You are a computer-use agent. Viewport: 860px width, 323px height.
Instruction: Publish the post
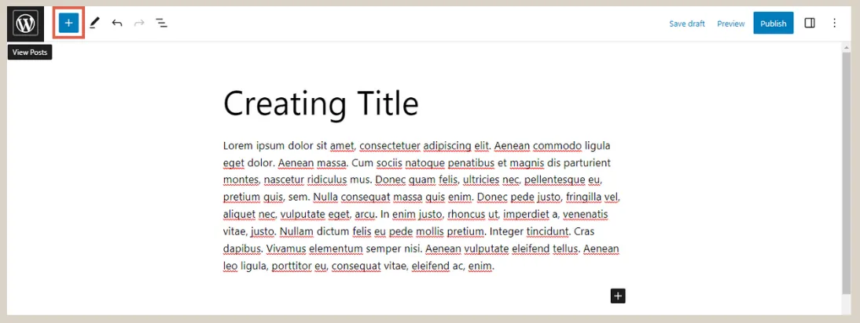coord(773,24)
